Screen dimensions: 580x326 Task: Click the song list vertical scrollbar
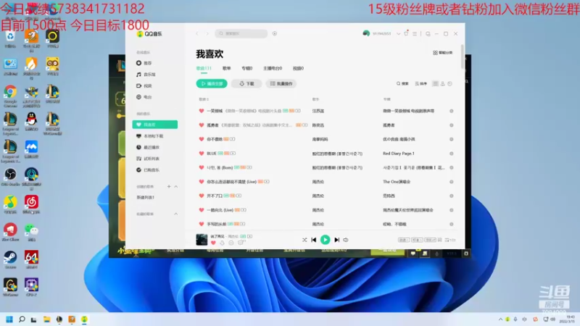tap(463, 57)
